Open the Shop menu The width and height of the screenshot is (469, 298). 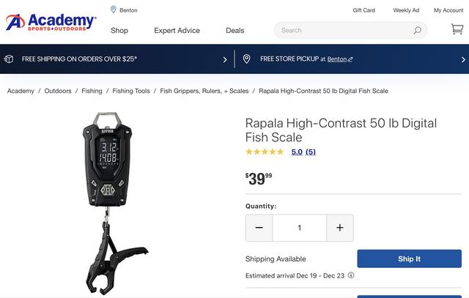(x=119, y=31)
